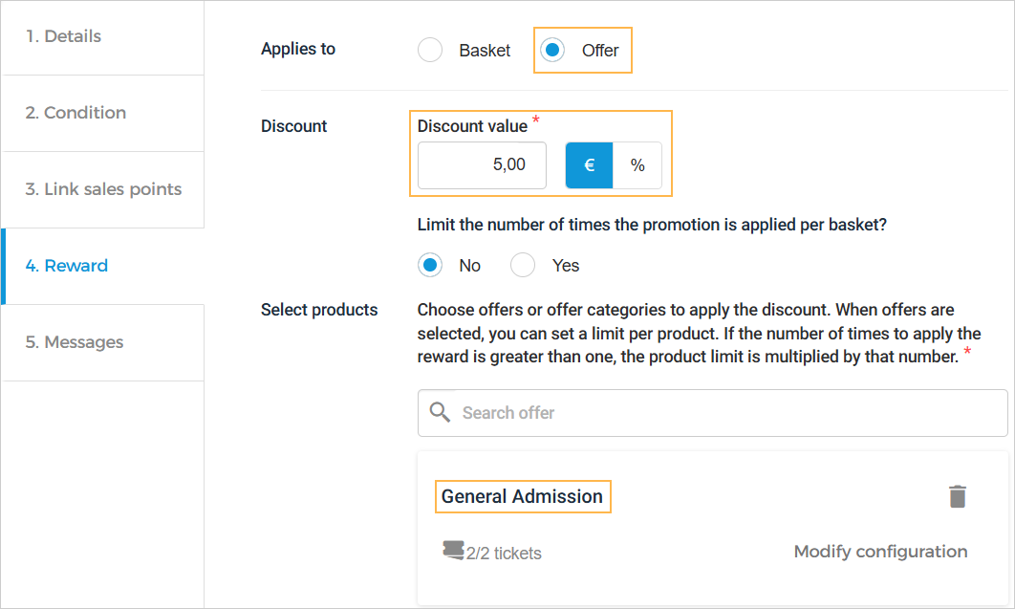Click the 2/2 tickets label
The image size is (1015, 609).
tap(504, 553)
